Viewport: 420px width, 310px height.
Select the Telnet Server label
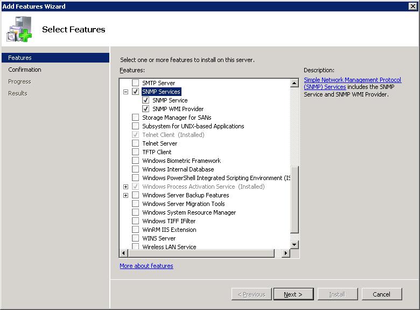coord(159,143)
